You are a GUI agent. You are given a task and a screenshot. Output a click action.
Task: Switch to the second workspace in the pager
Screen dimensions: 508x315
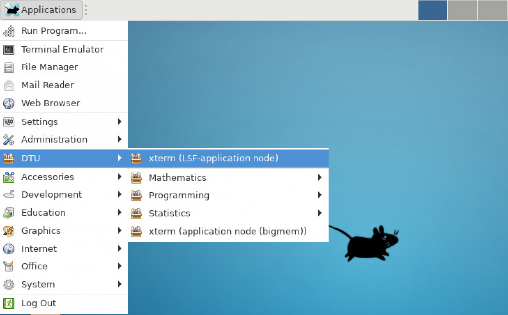click(x=462, y=10)
